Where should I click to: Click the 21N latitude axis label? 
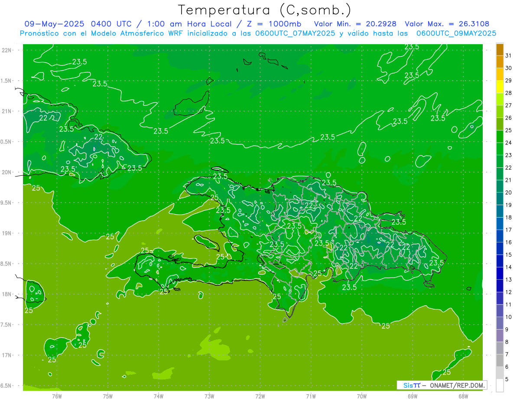(x=7, y=111)
